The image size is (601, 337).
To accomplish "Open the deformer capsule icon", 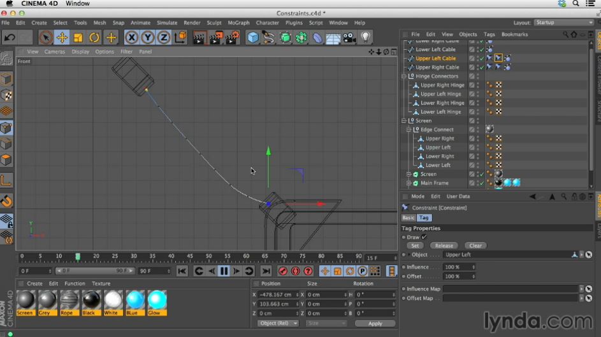I will point(317,38).
